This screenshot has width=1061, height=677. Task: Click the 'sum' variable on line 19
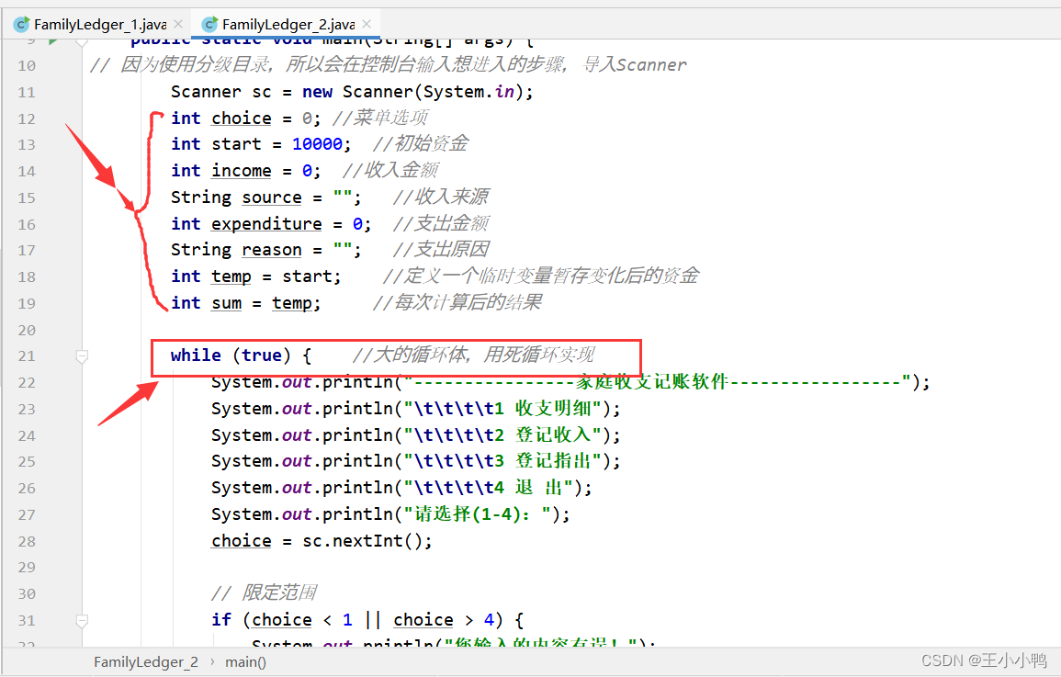click(x=226, y=302)
